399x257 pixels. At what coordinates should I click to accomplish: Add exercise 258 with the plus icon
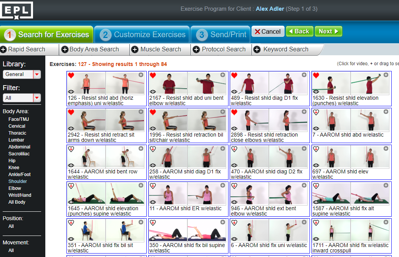coord(223,148)
